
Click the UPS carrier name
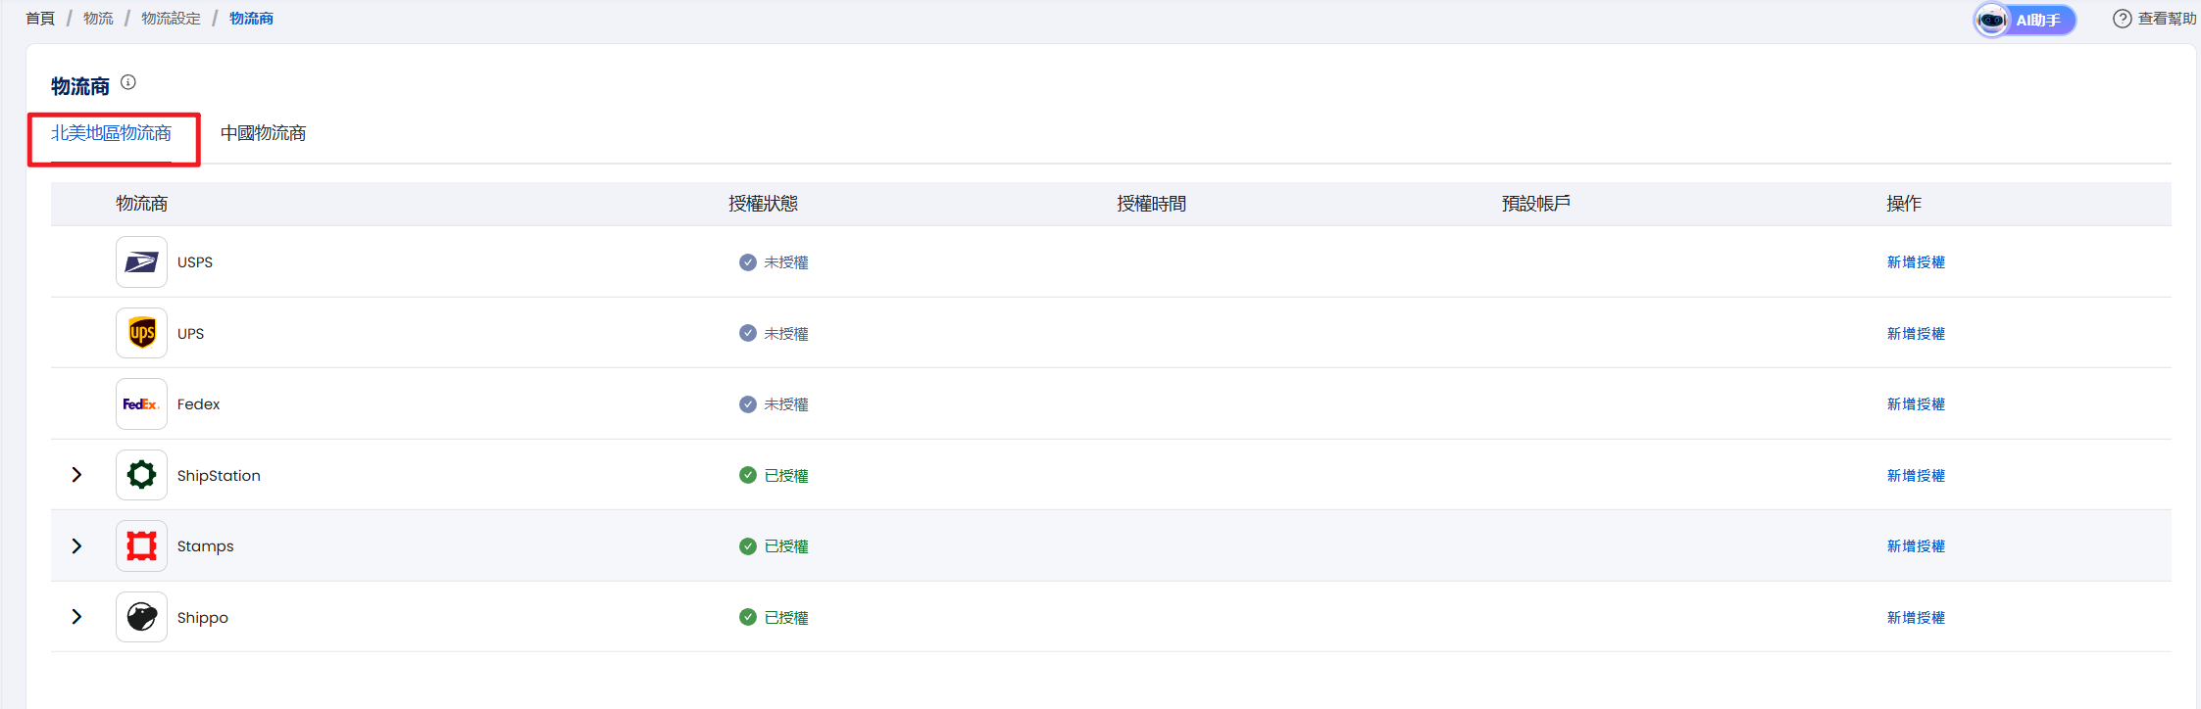[x=190, y=333]
